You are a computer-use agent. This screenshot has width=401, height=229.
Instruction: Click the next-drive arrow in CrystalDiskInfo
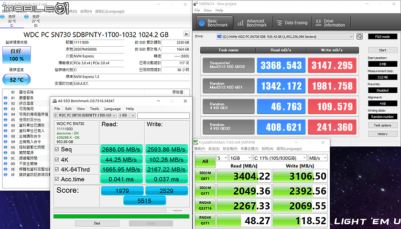[186, 34]
